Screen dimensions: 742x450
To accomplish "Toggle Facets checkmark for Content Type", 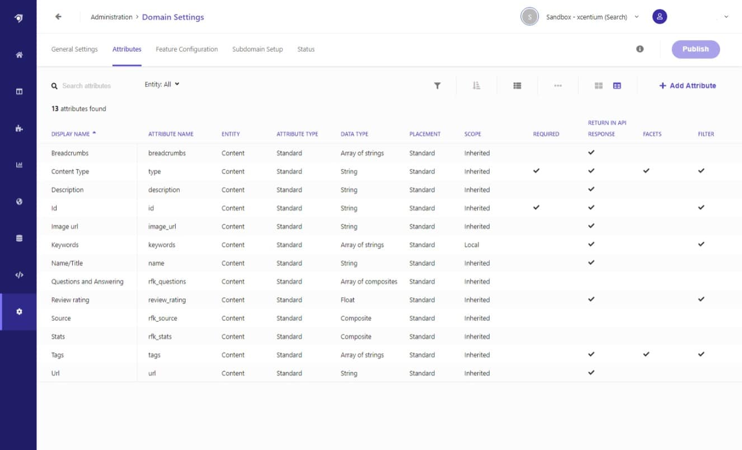I will (x=646, y=171).
